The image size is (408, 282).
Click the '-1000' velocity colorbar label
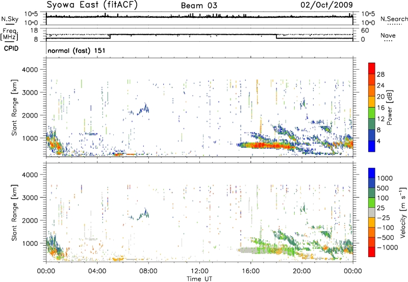click(x=387, y=247)
